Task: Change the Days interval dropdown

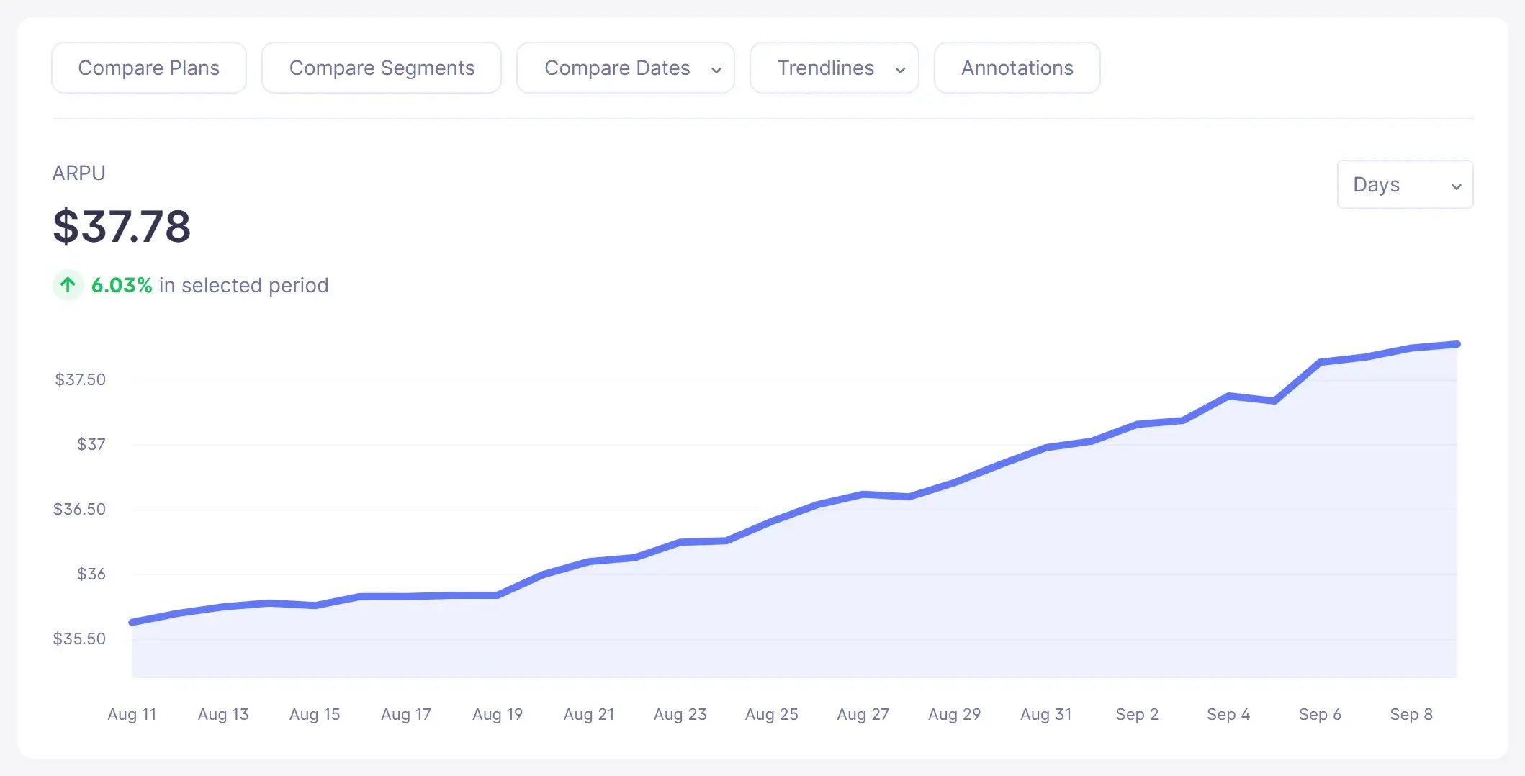Action: click(1405, 184)
